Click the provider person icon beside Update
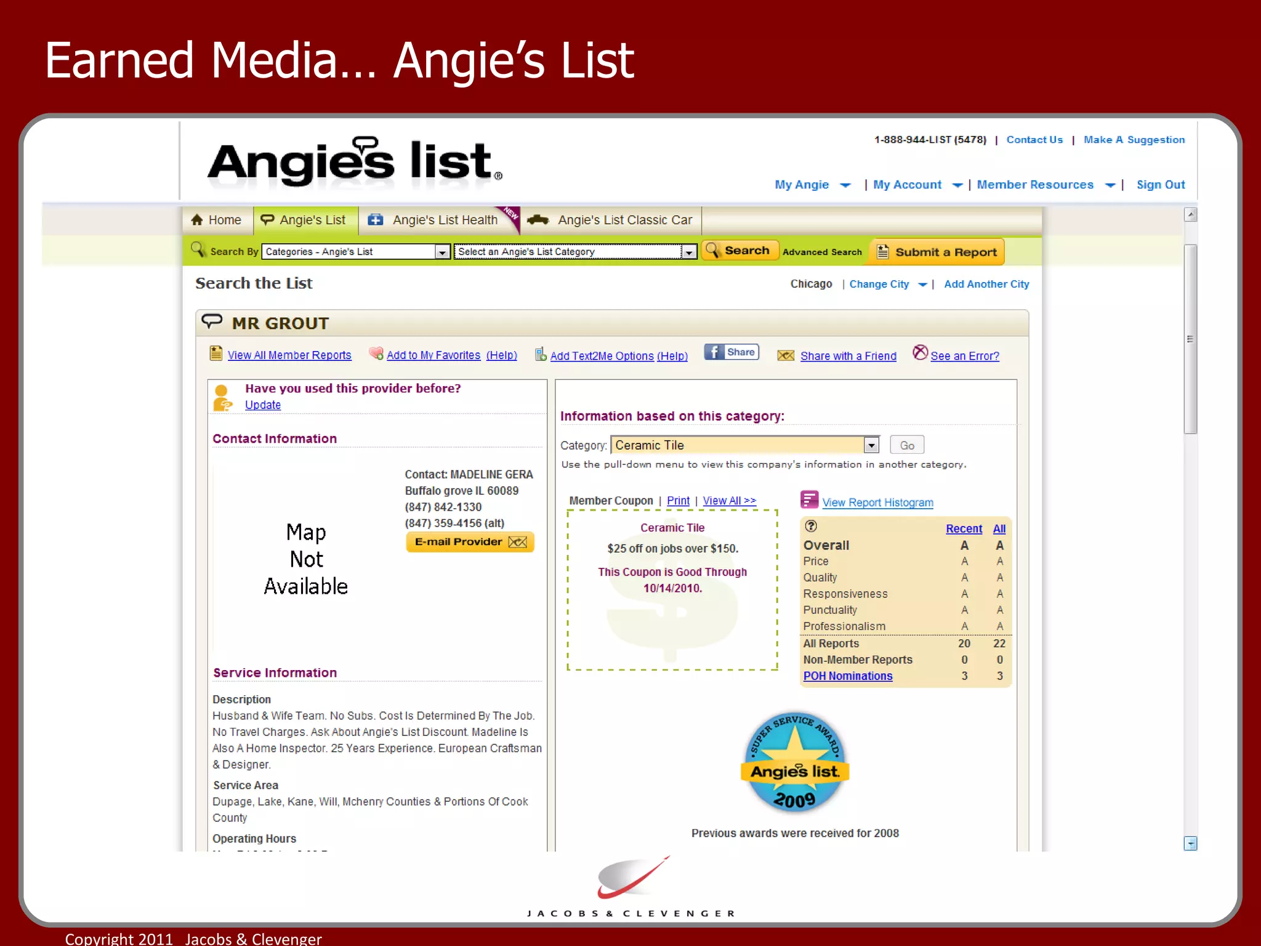 pyautogui.click(x=222, y=398)
